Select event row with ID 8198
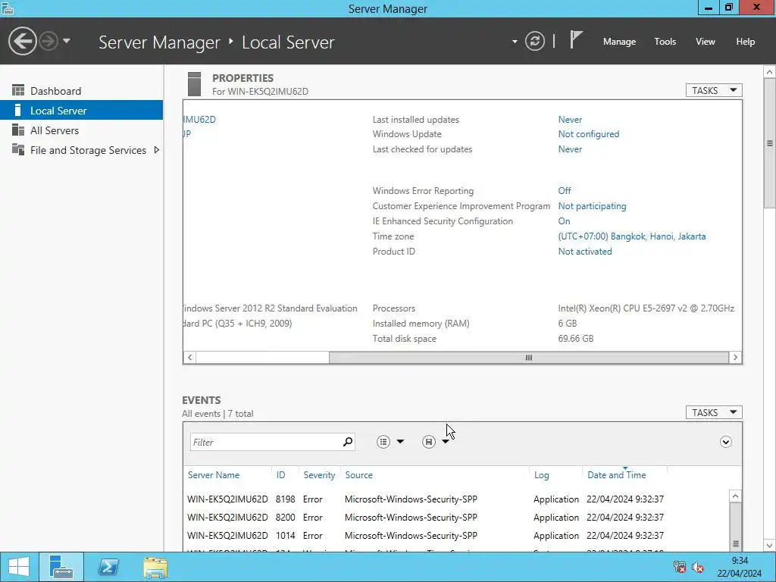Screen dimensions: 776x582 click(x=457, y=499)
